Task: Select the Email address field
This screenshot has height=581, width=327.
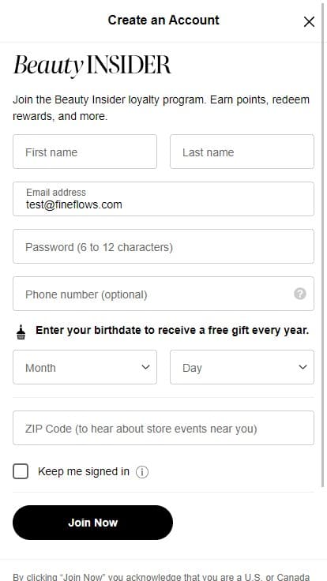Action: 163,199
